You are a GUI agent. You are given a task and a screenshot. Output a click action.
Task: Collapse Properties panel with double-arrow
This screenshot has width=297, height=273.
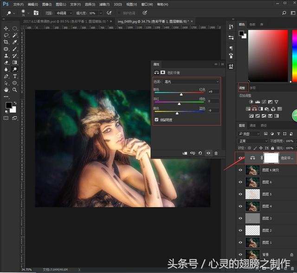pos(215,65)
